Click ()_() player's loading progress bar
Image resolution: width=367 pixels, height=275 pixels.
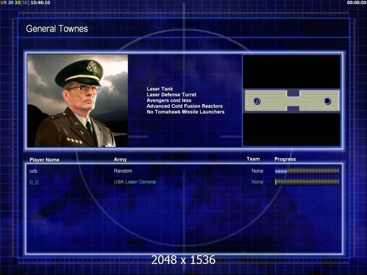tap(307, 181)
